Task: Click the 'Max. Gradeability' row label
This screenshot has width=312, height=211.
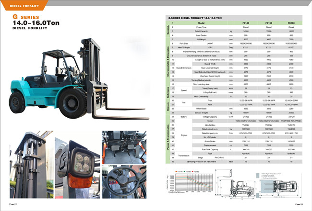Action: [x=201, y=96]
